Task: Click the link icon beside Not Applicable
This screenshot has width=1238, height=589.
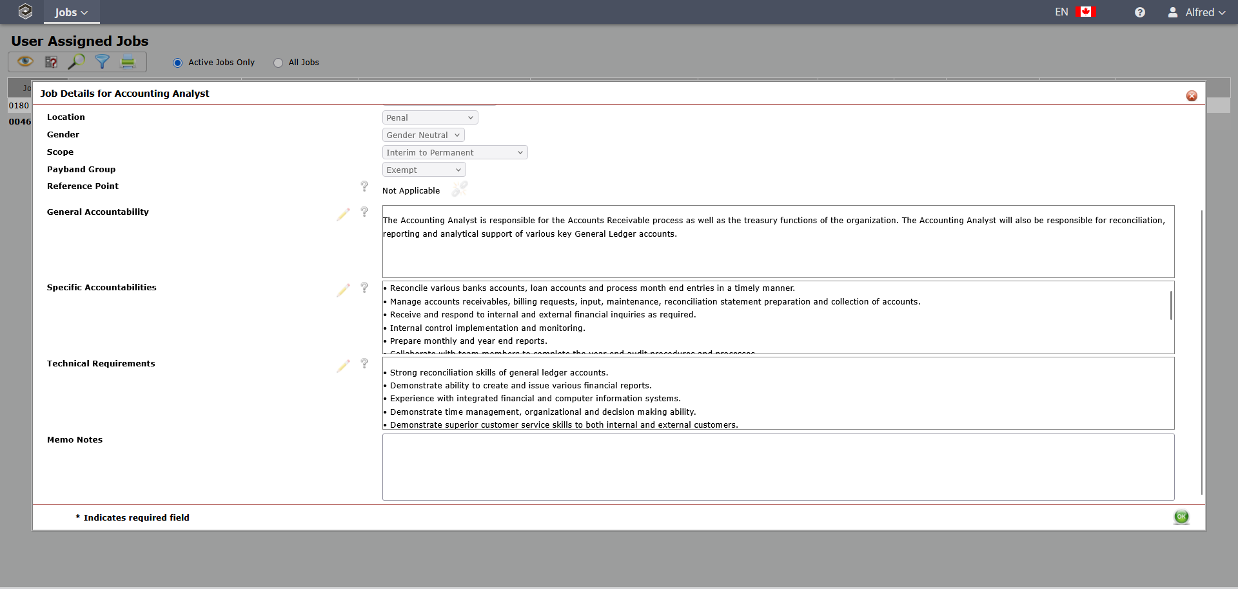Action: click(x=460, y=189)
